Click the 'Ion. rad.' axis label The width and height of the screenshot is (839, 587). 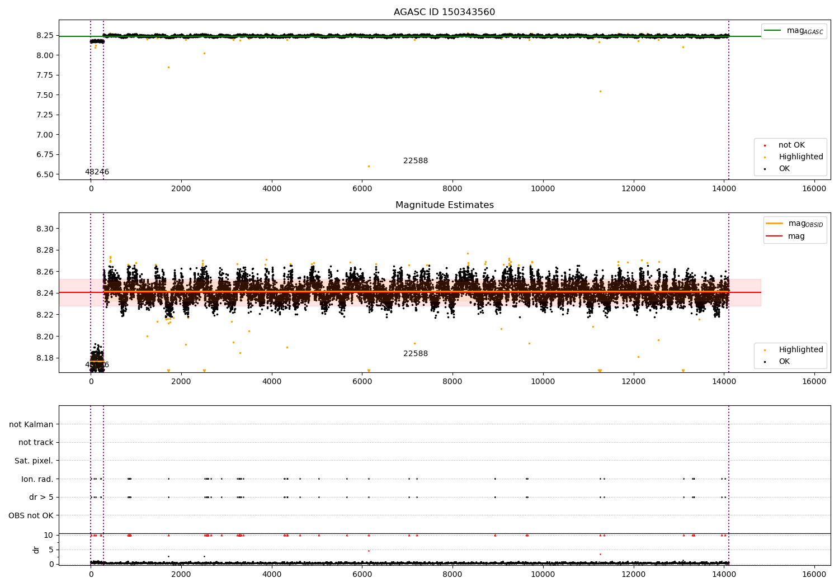37,479
